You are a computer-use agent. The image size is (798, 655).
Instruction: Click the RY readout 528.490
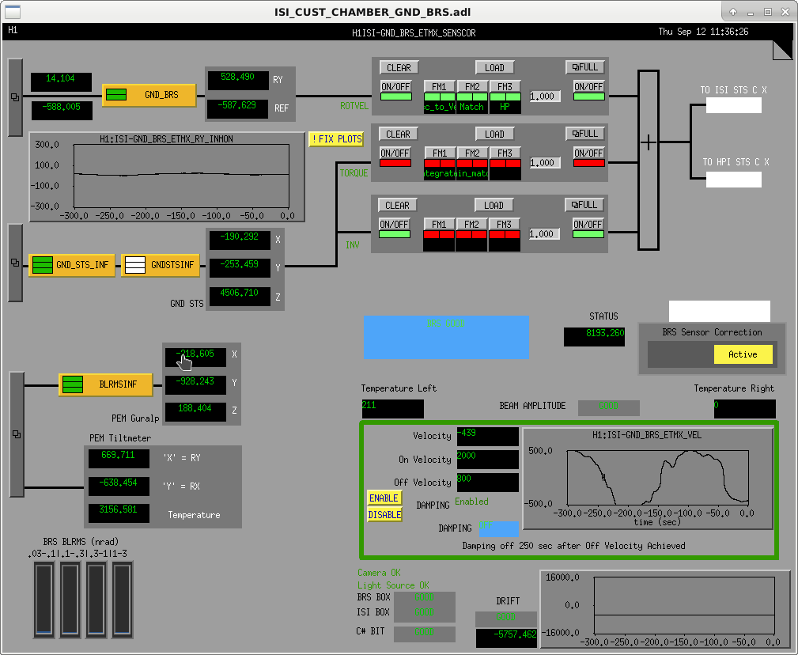238,81
